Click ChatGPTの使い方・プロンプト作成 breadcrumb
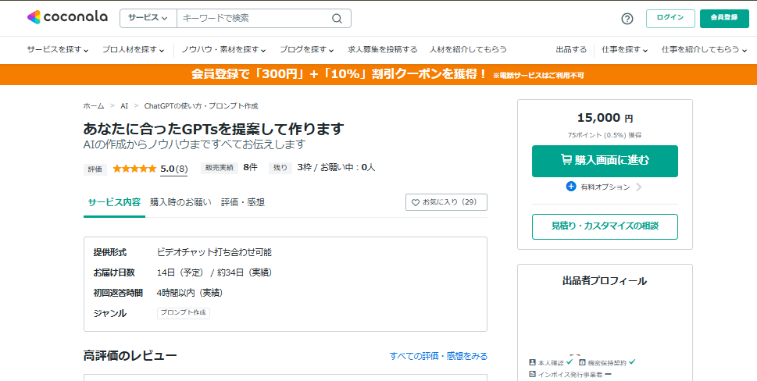 coord(202,106)
